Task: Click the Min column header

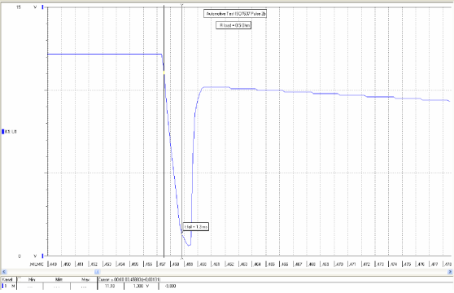Action: coord(32,280)
